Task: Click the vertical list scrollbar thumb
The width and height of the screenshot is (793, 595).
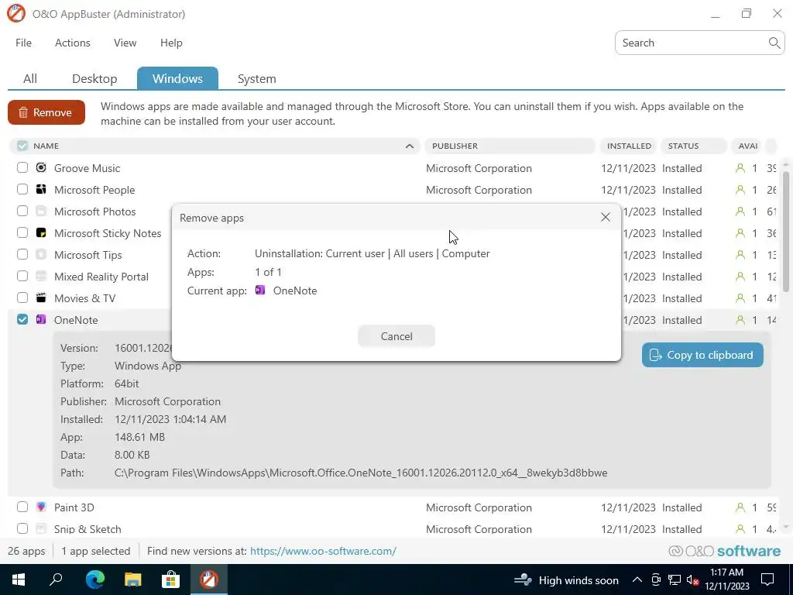Action: pos(786,232)
